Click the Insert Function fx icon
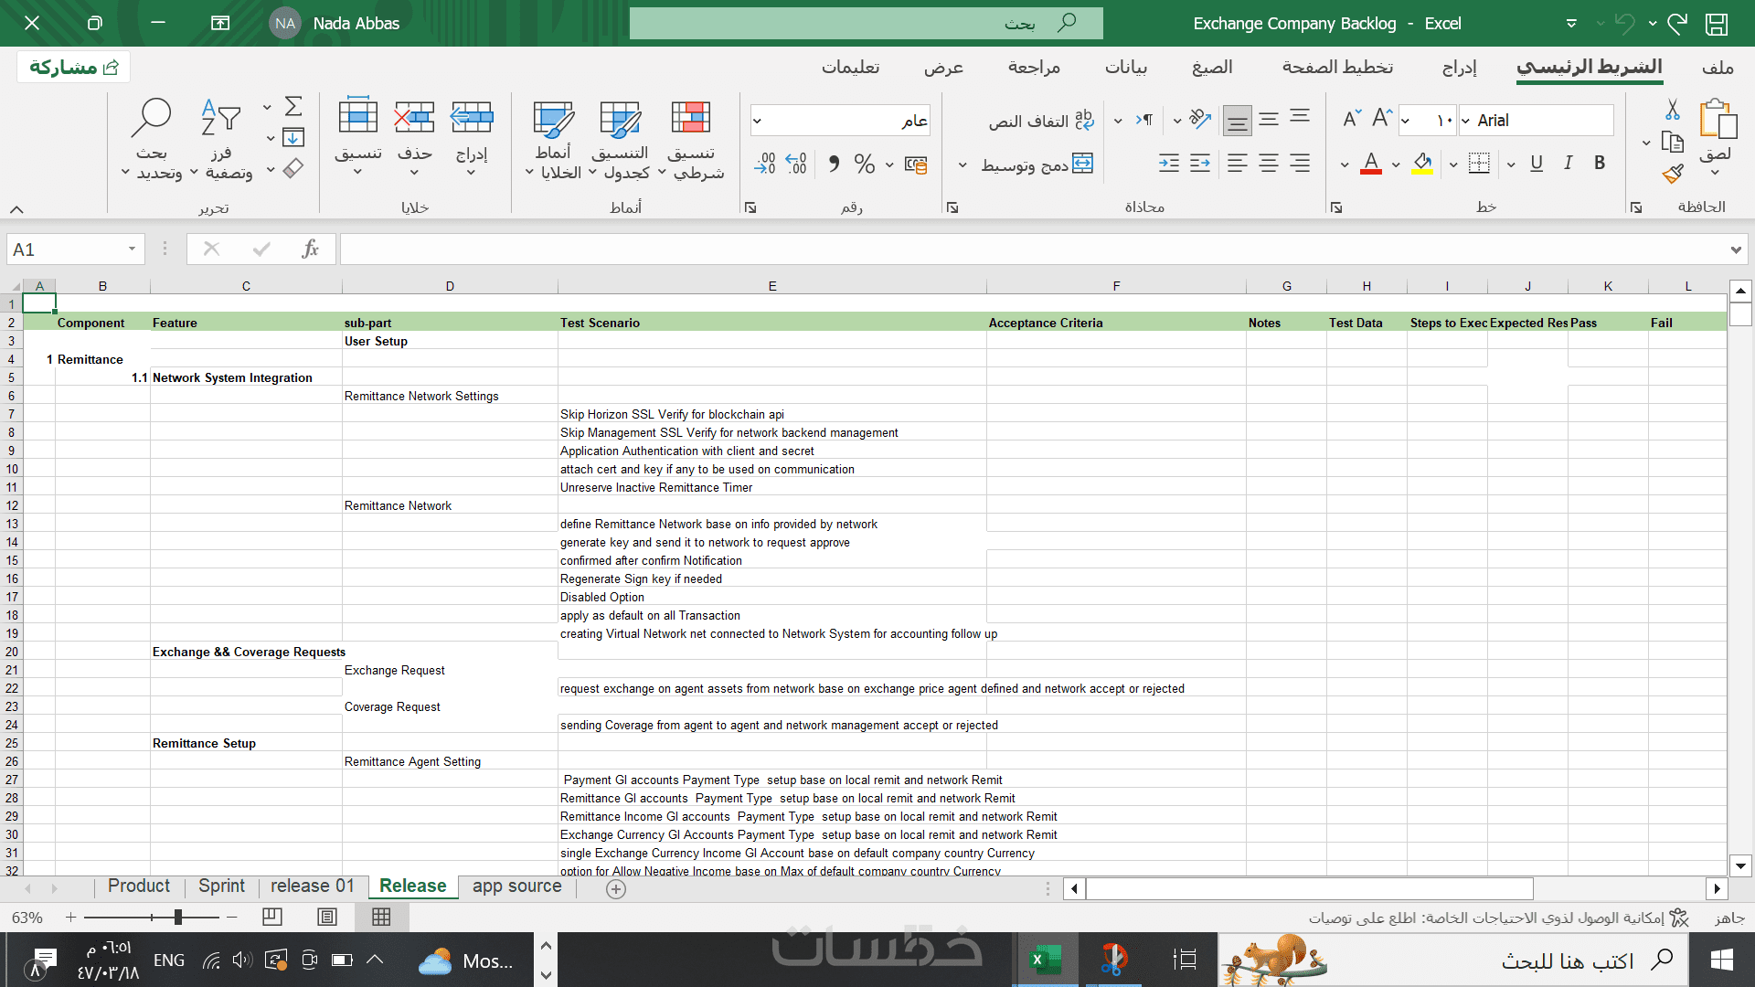Image resolution: width=1755 pixels, height=987 pixels. click(310, 249)
